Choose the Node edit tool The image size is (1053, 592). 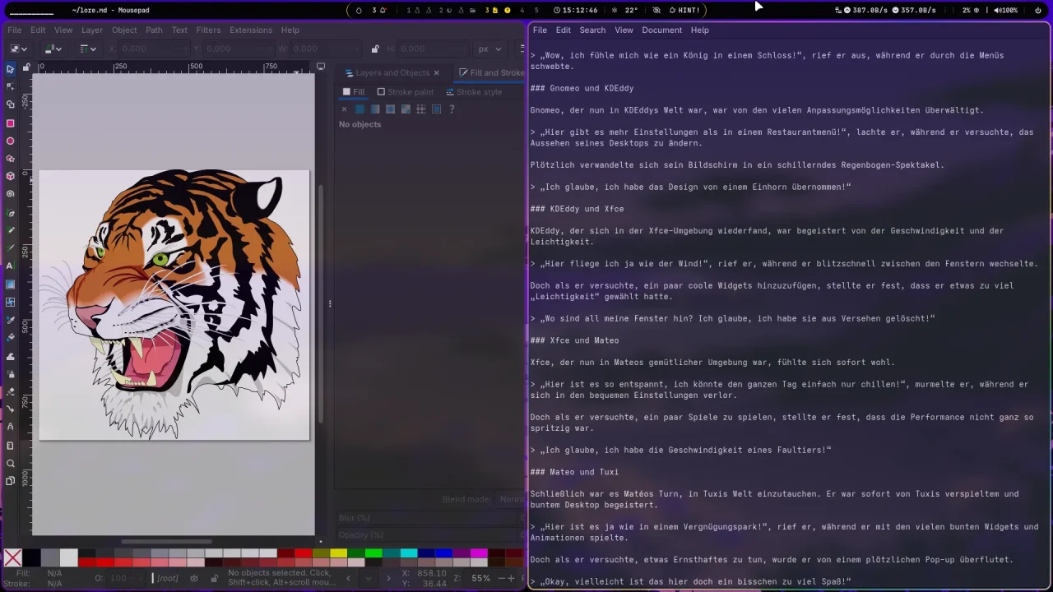pyautogui.click(x=10, y=86)
